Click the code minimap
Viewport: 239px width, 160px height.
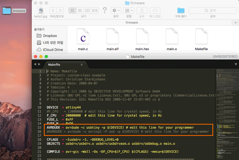pyautogui.click(x=227, y=114)
